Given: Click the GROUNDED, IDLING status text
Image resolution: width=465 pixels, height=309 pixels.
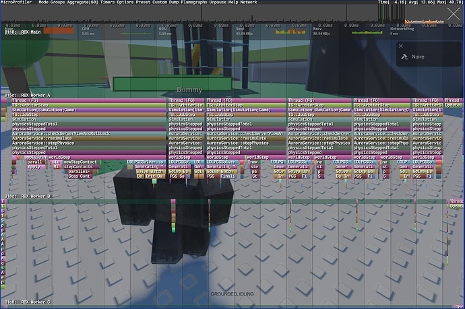Looking at the screenshot, I should pos(232,294).
